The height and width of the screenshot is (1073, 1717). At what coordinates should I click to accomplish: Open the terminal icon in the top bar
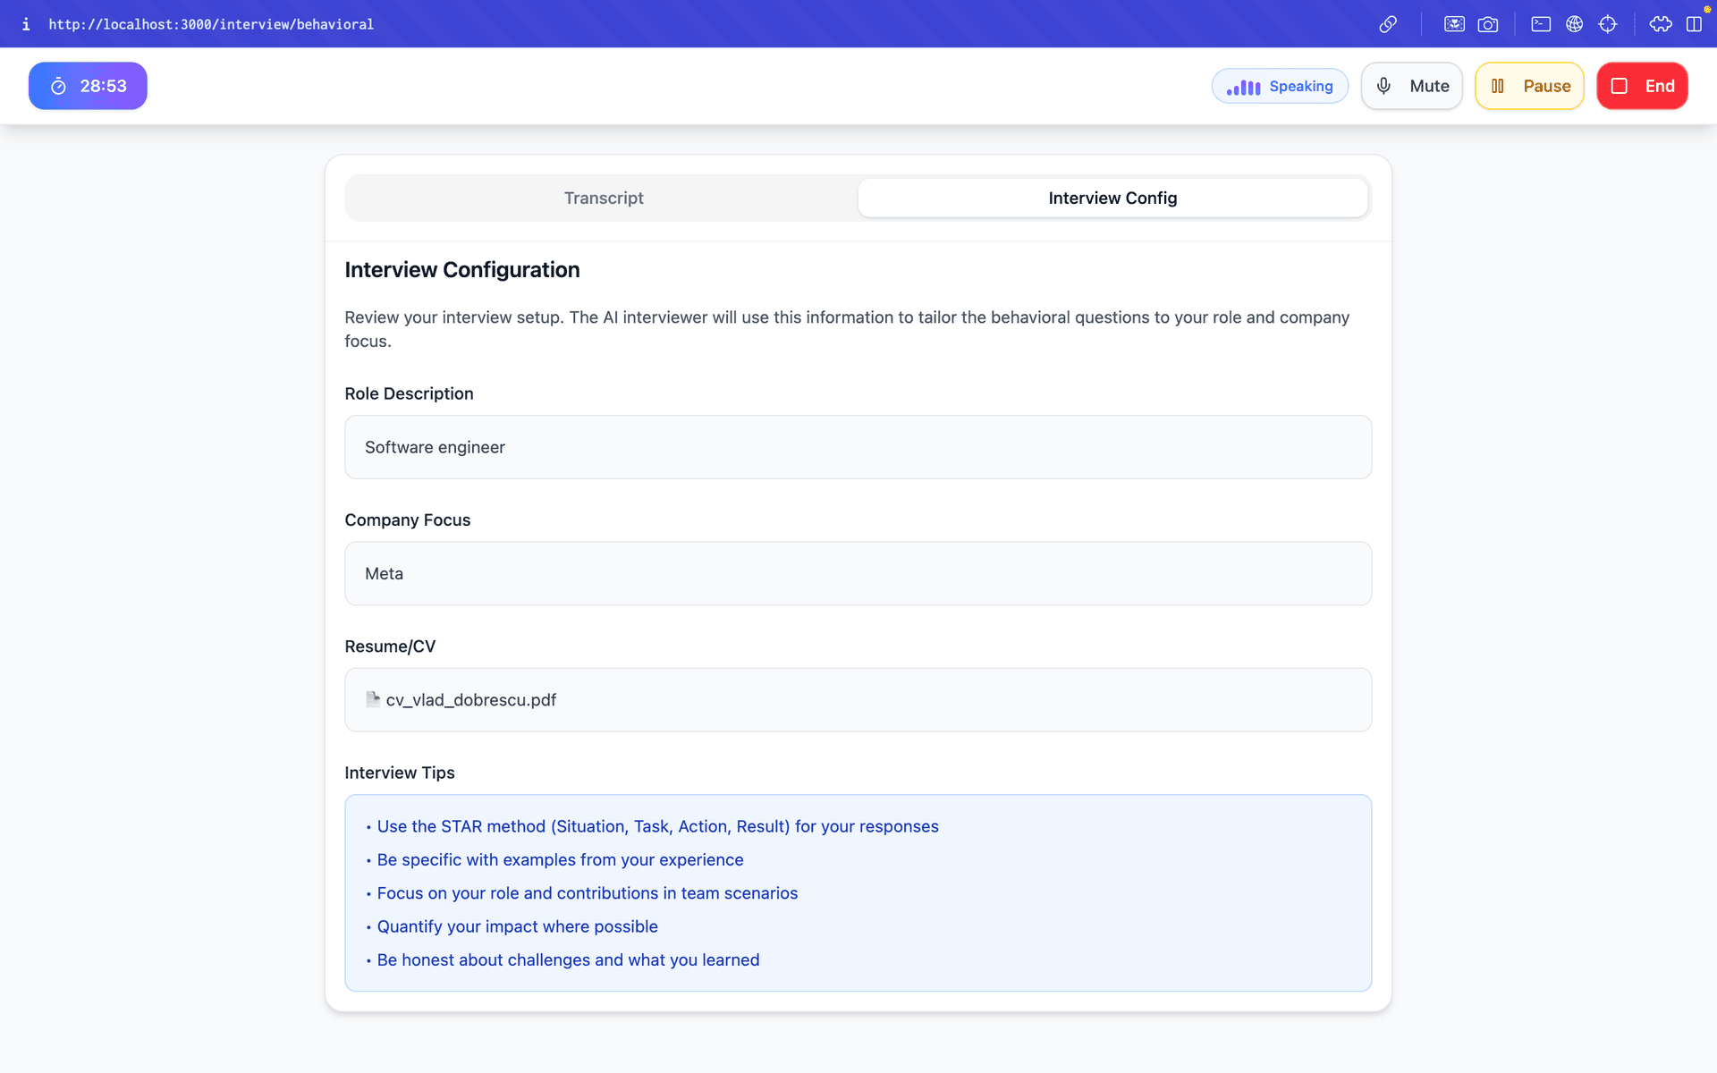click(x=1541, y=24)
